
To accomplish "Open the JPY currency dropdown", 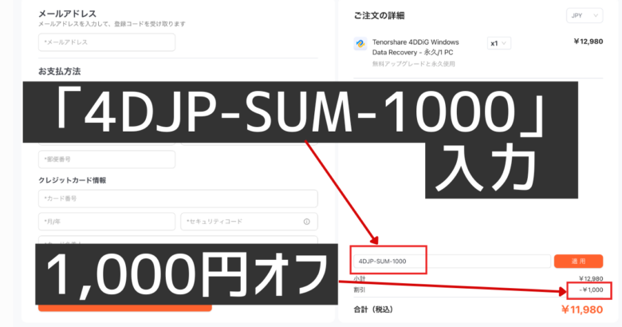I will 585,15.
